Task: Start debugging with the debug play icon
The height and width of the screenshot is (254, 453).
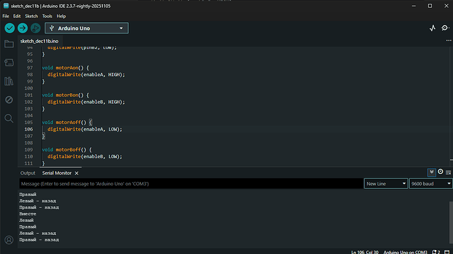Action: coord(35,28)
